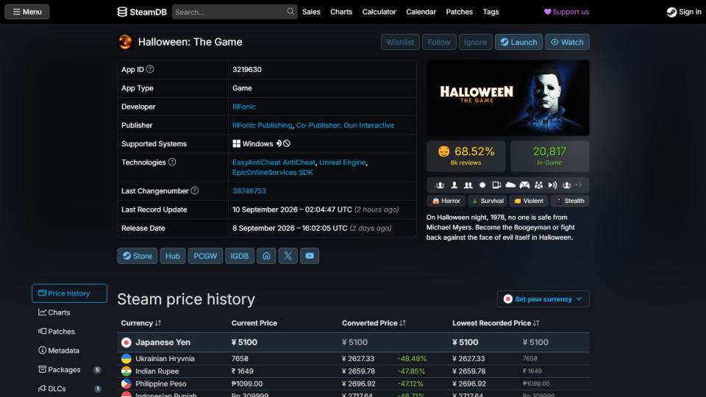Select the Metadata sidebar tab
Screen dimensions: 706x397
[x=69, y=350]
